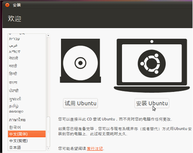Viewport: 193px width, 153px height.
Task: Open the 发行注记 release notes link
Action: tap(95, 148)
